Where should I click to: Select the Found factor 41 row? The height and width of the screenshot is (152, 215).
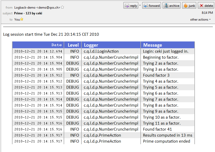pos(104,129)
